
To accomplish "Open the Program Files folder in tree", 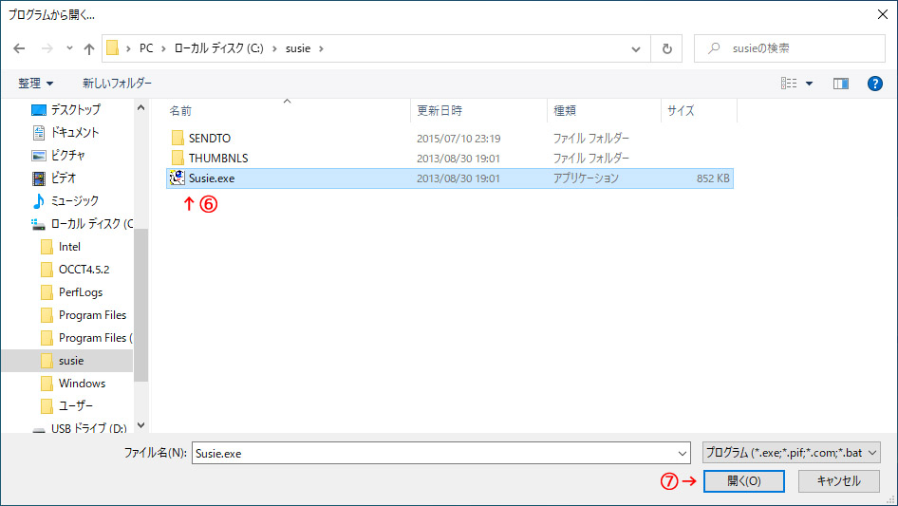I will click(x=92, y=315).
